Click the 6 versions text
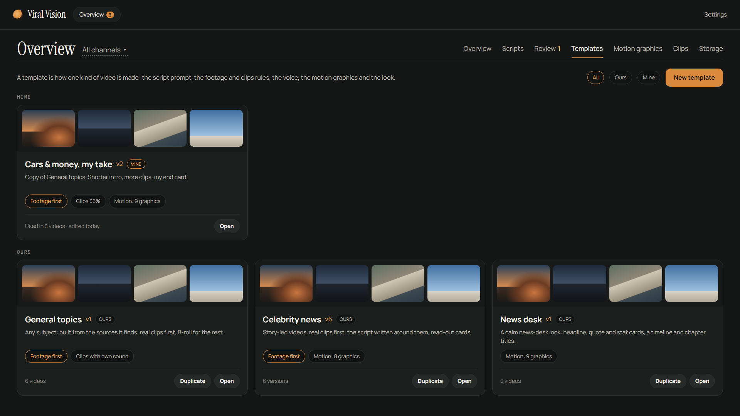This screenshot has width=740, height=416. pyautogui.click(x=275, y=381)
